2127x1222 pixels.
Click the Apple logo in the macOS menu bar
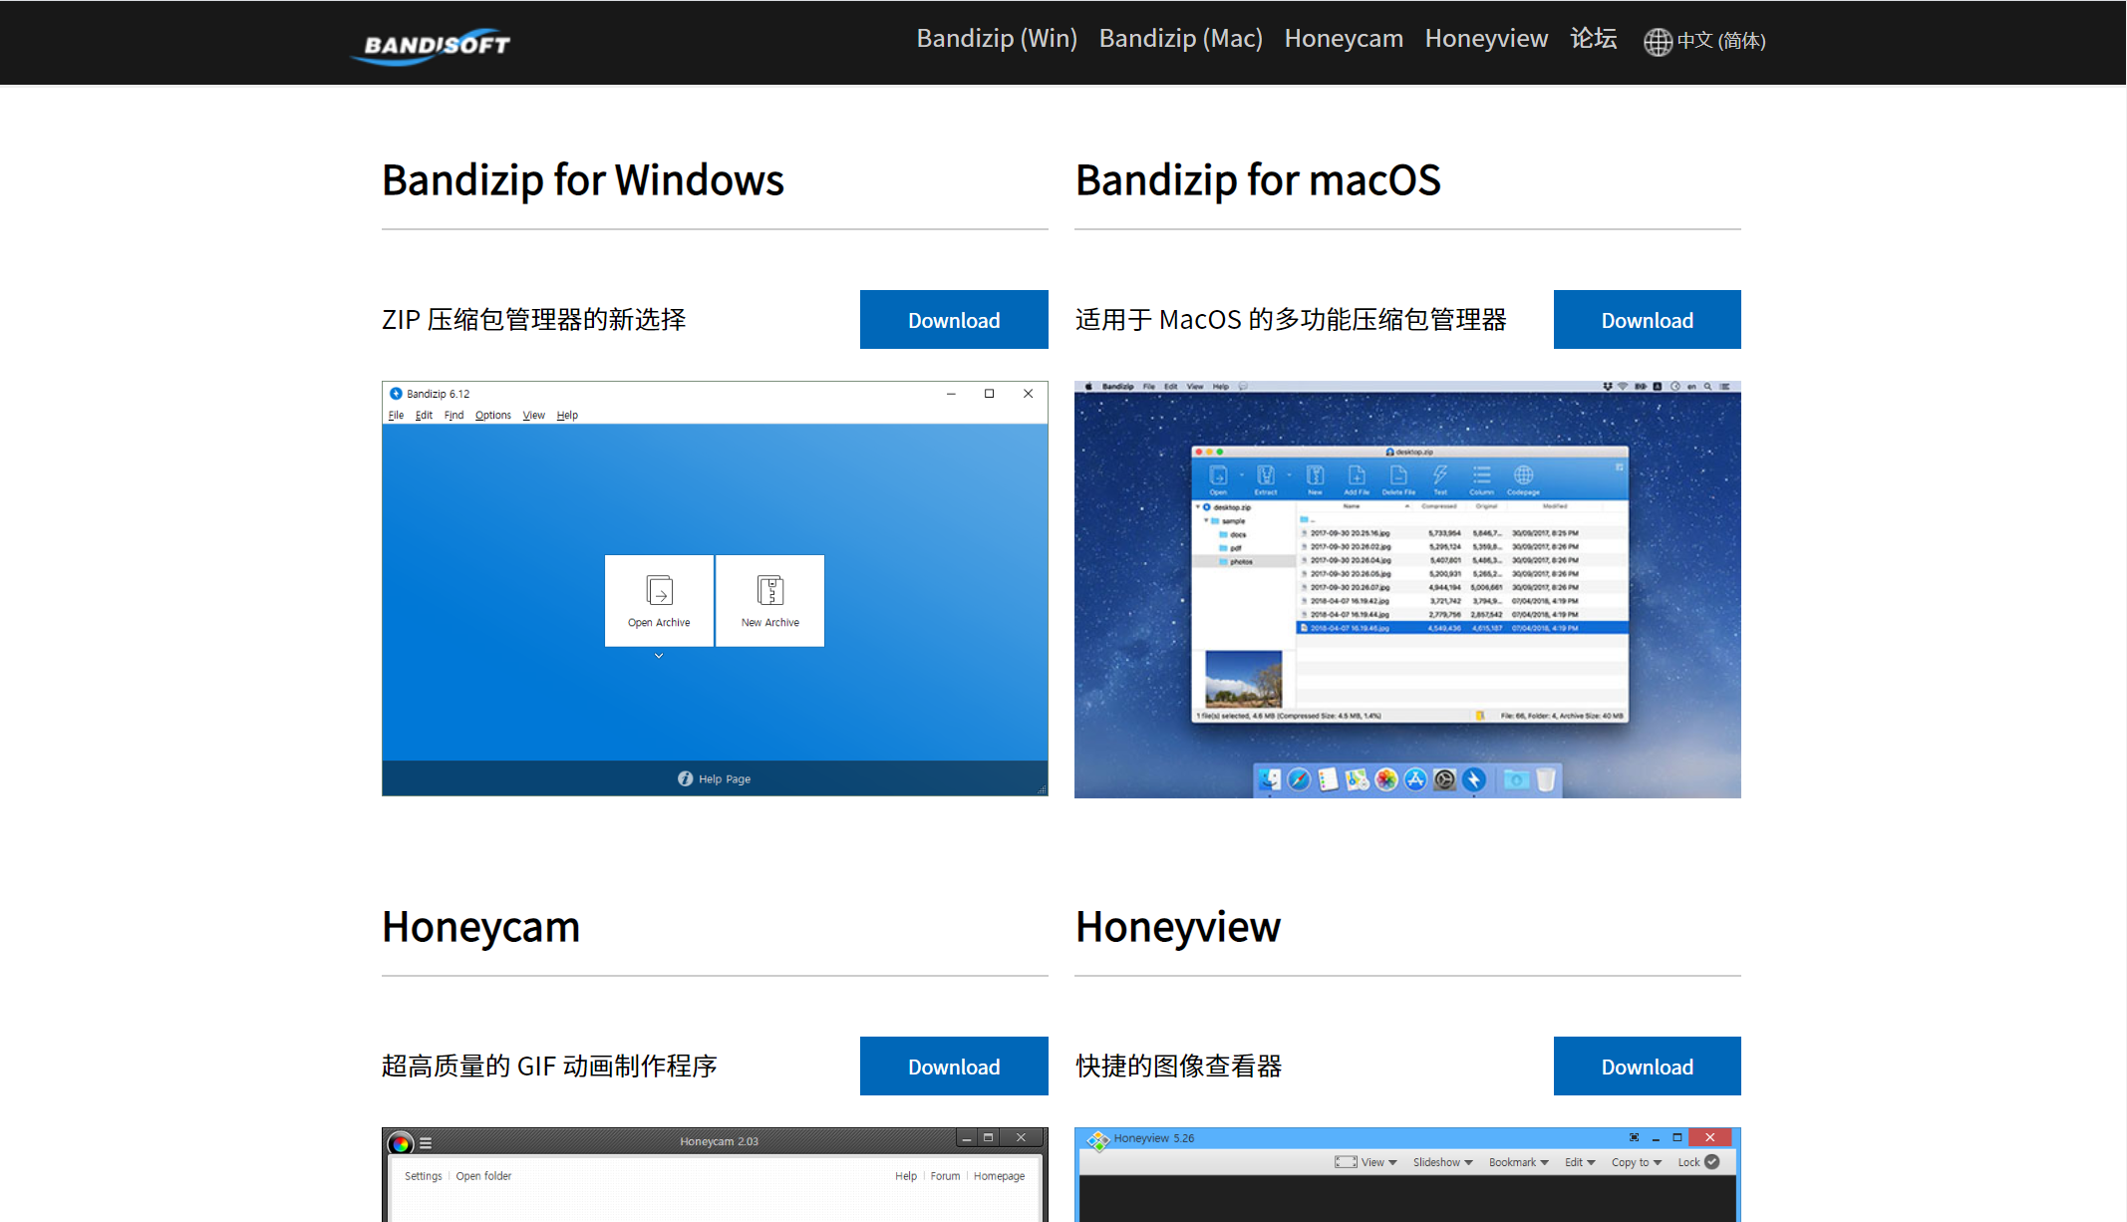(x=1088, y=387)
